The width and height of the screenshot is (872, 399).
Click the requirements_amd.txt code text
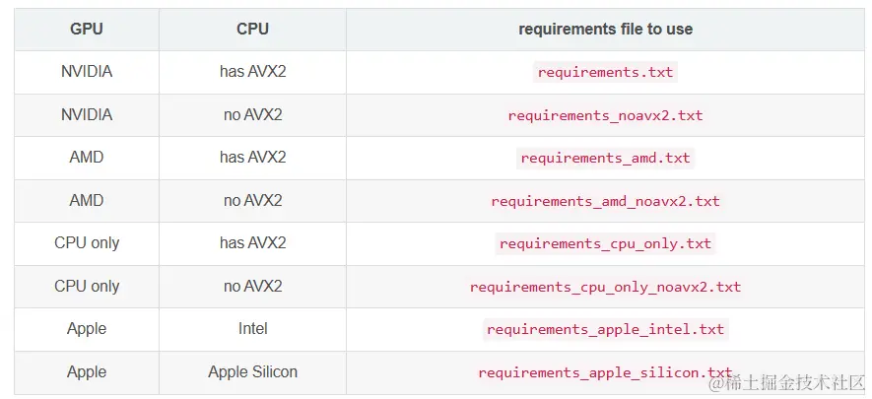(605, 158)
